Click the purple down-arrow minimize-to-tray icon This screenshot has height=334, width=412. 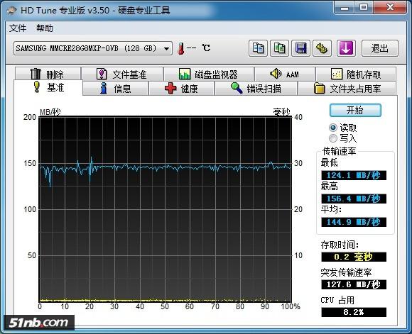[346, 48]
